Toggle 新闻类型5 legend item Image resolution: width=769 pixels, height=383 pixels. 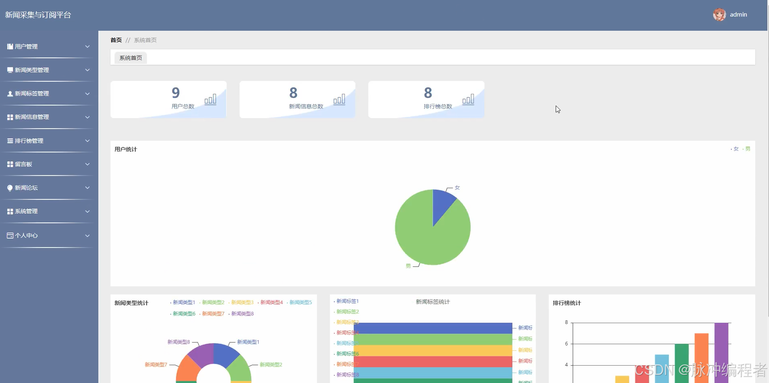(x=299, y=303)
